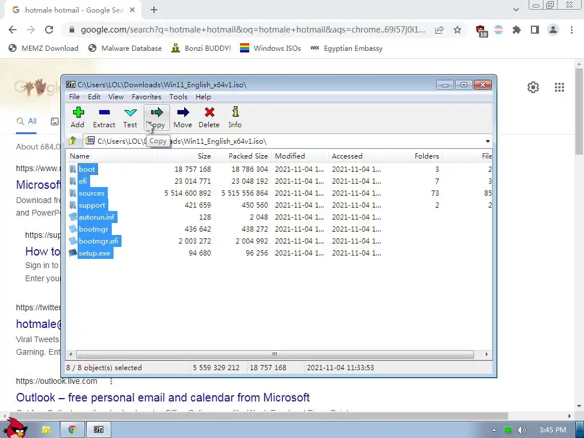
Task: Select the bootmgr.efi file icon
Action: point(73,241)
